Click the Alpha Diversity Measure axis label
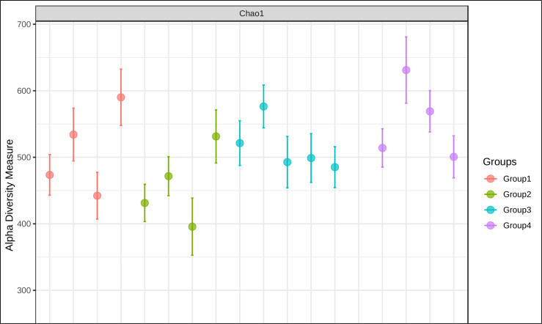This screenshot has width=542, height=324. 10,195
